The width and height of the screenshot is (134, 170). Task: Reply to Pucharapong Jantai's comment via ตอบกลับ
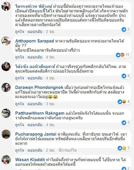coord(35,151)
